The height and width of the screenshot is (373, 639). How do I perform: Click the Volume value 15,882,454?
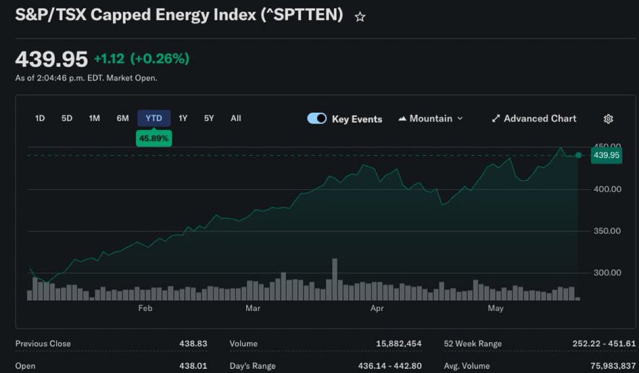[398, 344]
